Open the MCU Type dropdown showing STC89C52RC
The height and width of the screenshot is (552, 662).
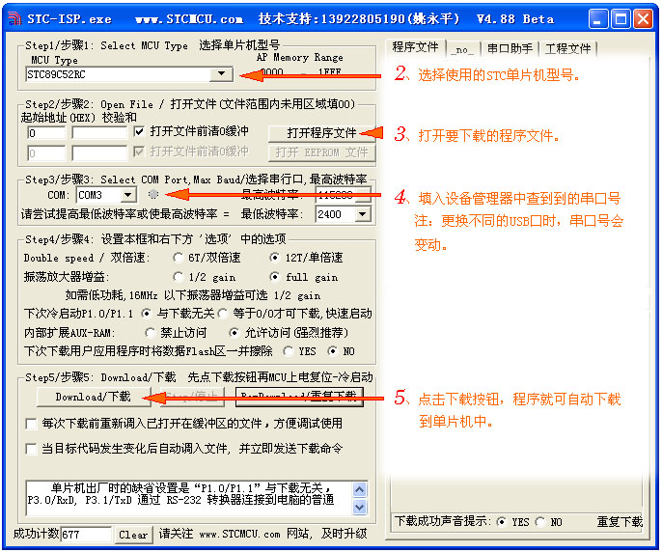tap(222, 73)
